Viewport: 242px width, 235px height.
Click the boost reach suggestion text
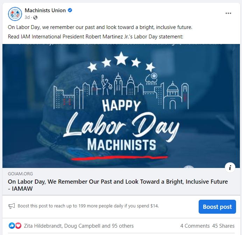[88, 206]
